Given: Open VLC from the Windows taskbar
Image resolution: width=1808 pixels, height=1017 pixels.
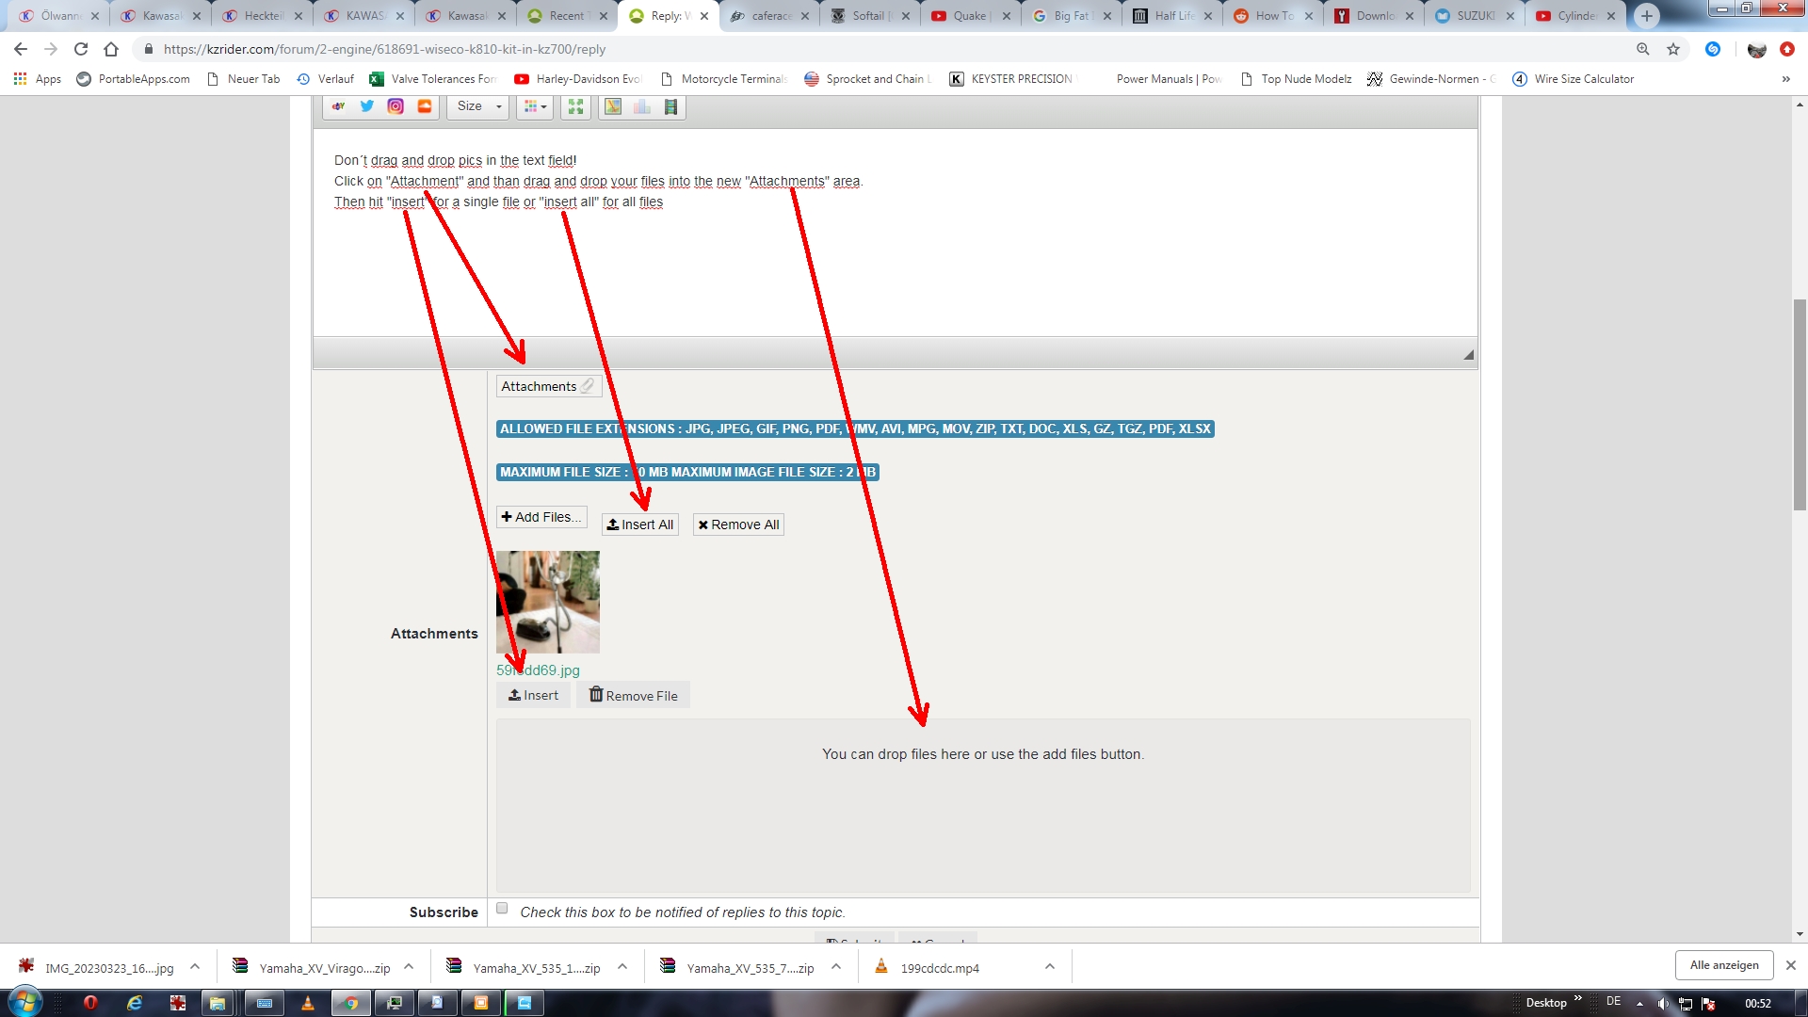Looking at the screenshot, I should pos(307,1003).
